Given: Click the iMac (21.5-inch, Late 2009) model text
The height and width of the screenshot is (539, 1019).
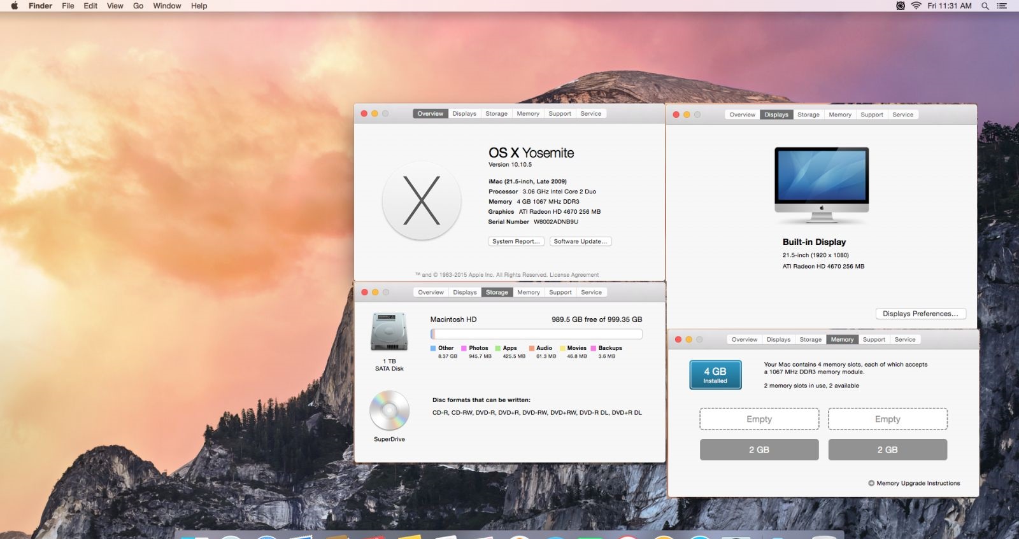Looking at the screenshot, I should pyautogui.click(x=527, y=181).
